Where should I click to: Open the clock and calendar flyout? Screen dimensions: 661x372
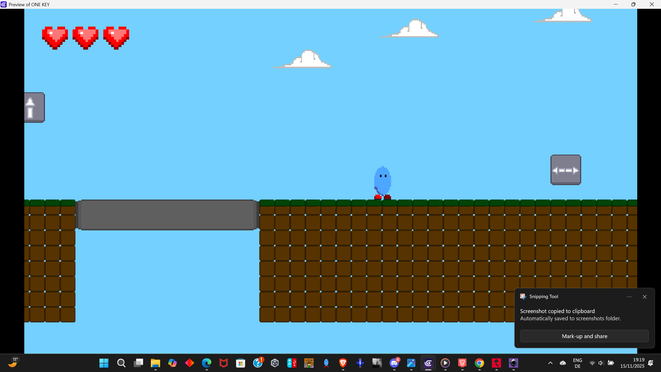click(x=632, y=363)
